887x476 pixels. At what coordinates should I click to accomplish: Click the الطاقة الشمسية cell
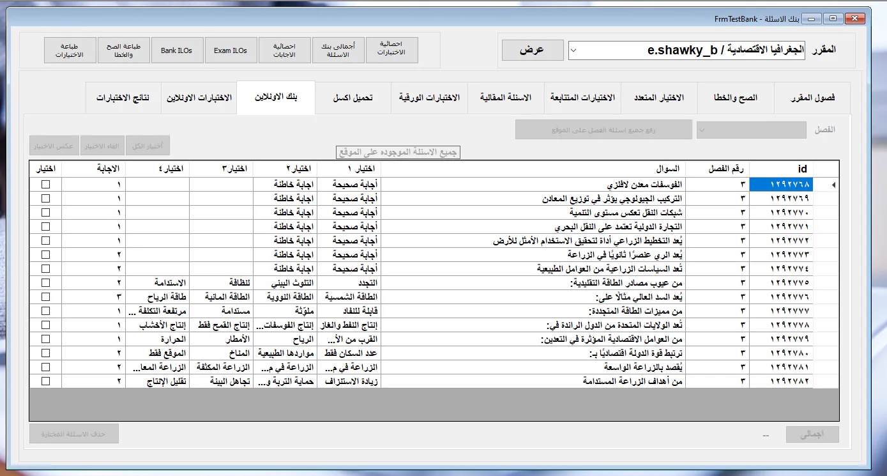[x=349, y=296]
